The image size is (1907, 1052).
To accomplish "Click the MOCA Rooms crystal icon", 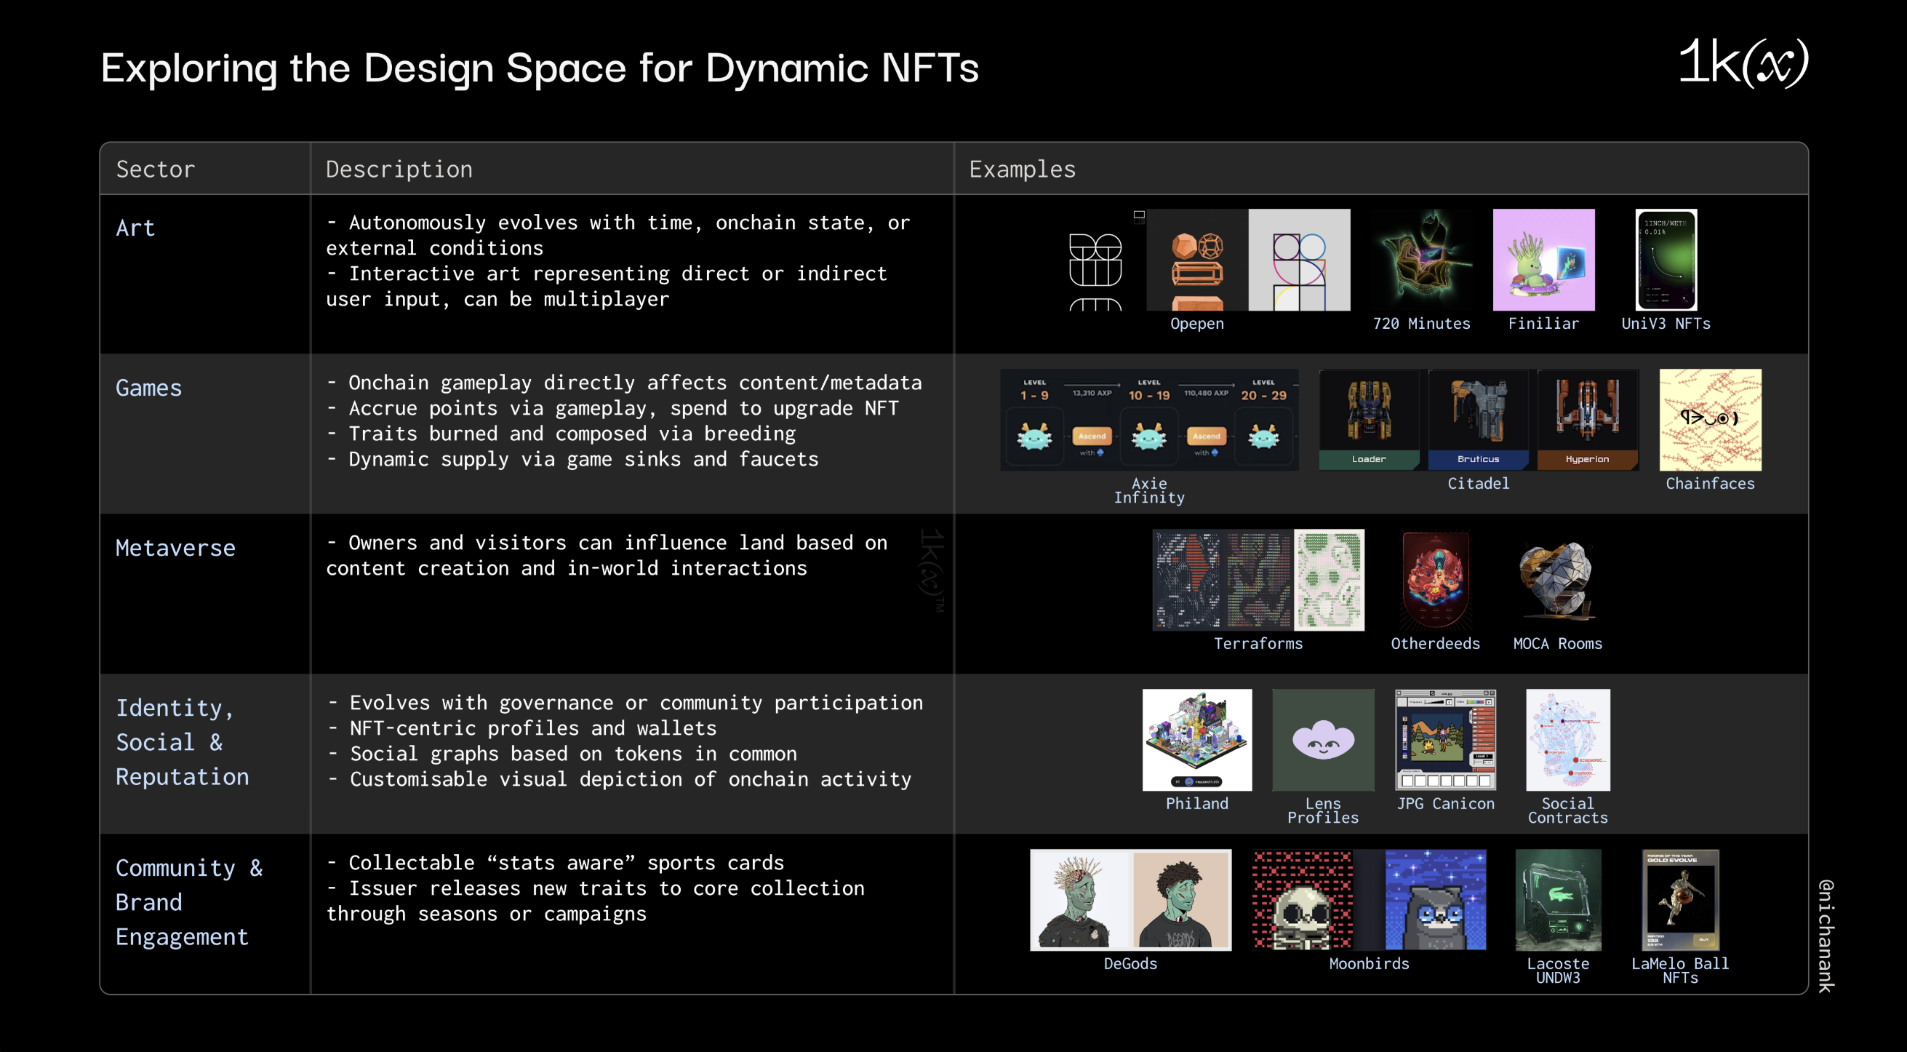I will (x=1557, y=580).
